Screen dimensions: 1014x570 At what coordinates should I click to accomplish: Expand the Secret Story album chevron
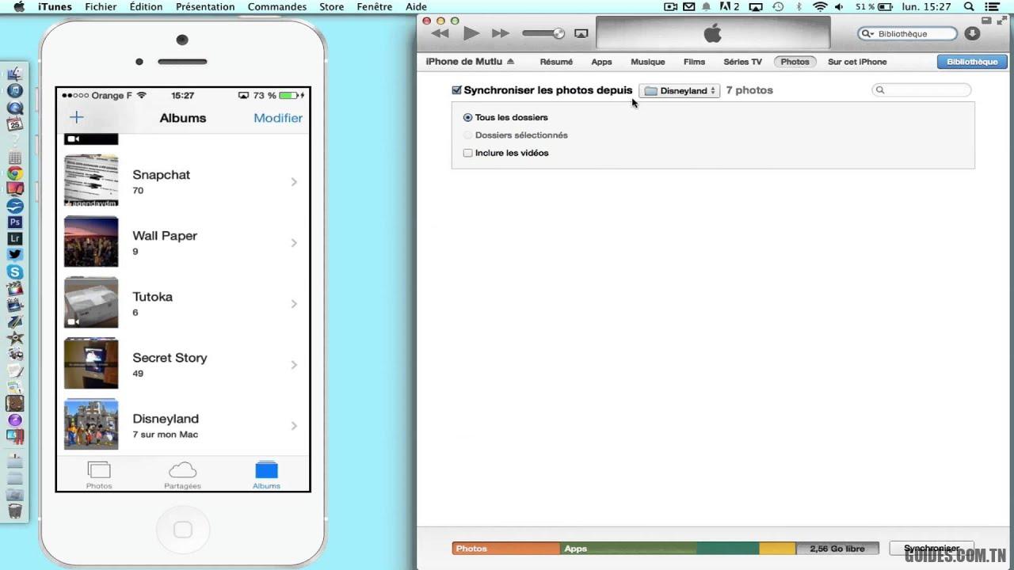click(x=294, y=365)
